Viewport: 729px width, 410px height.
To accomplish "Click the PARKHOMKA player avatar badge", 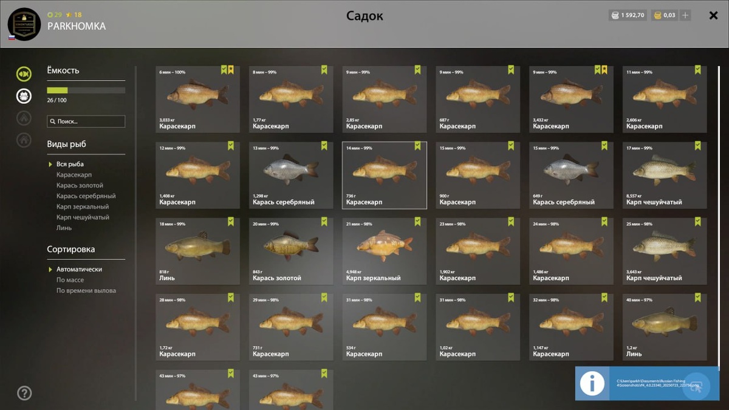I will [24, 24].
